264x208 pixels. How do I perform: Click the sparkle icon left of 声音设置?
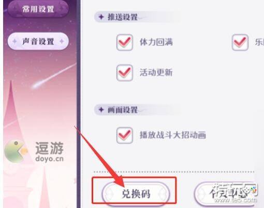(x=14, y=41)
